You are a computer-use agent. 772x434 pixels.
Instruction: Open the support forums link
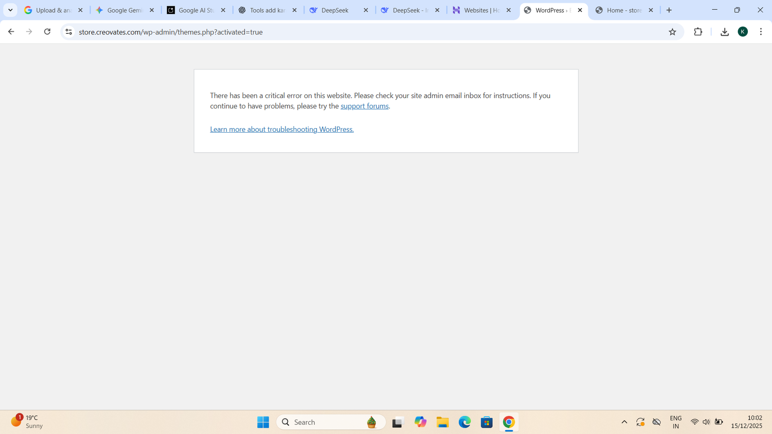coord(364,106)
